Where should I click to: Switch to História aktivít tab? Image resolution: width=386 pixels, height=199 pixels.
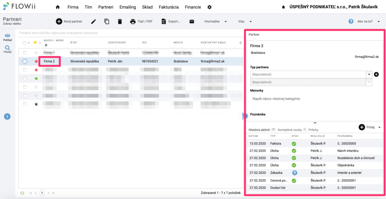[x=259, y=129]
